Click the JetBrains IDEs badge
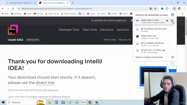Screen dimensions: 187x105 32,40
